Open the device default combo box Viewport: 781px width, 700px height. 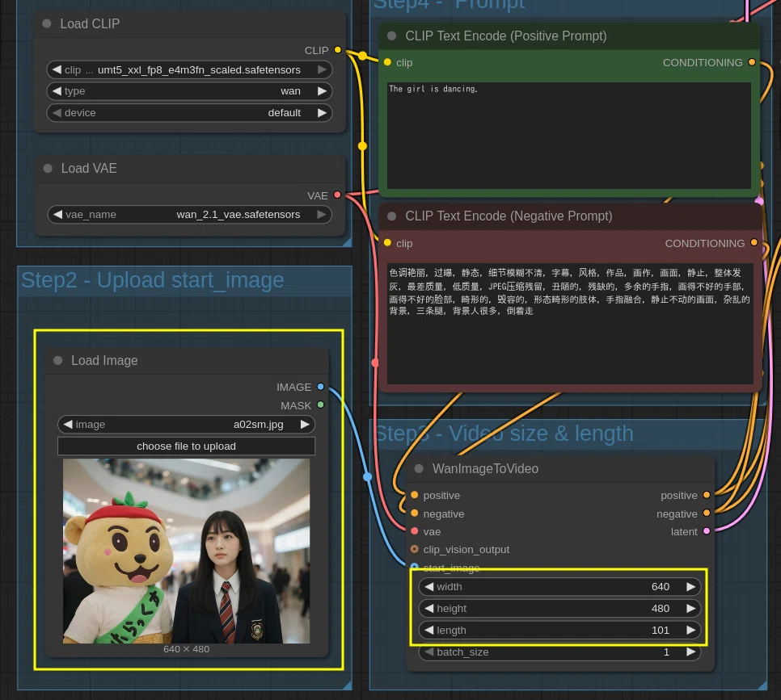[189, 112]
